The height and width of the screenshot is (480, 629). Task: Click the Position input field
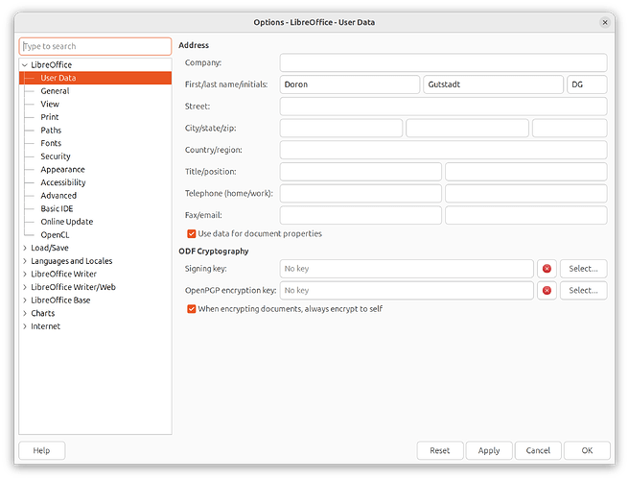point(525,172)
